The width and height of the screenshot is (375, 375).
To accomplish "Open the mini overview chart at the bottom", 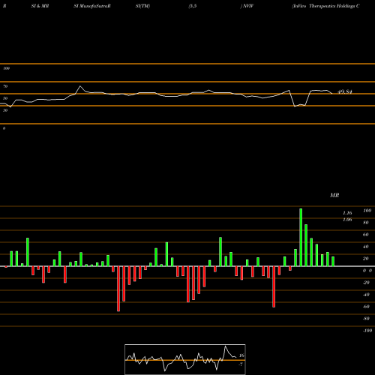I will pos(185,359).
